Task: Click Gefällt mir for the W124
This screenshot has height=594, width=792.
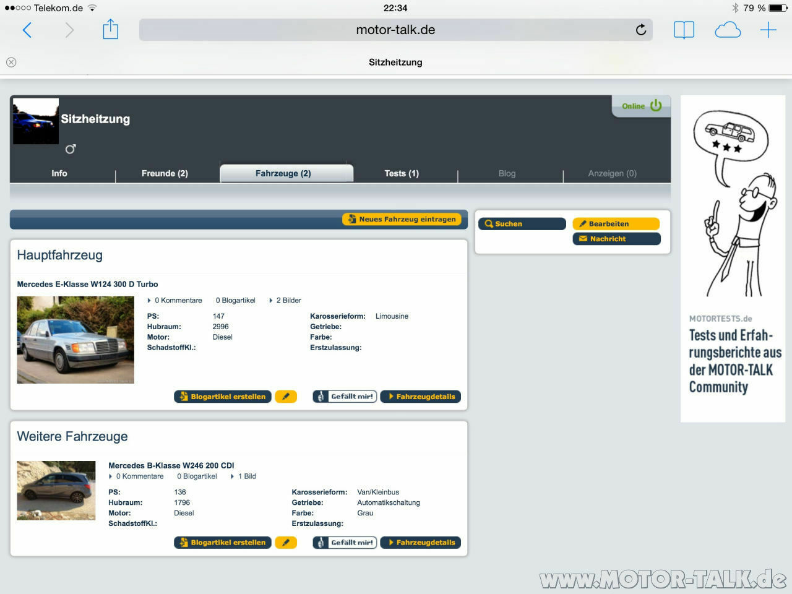Action: tap(345, 397)
